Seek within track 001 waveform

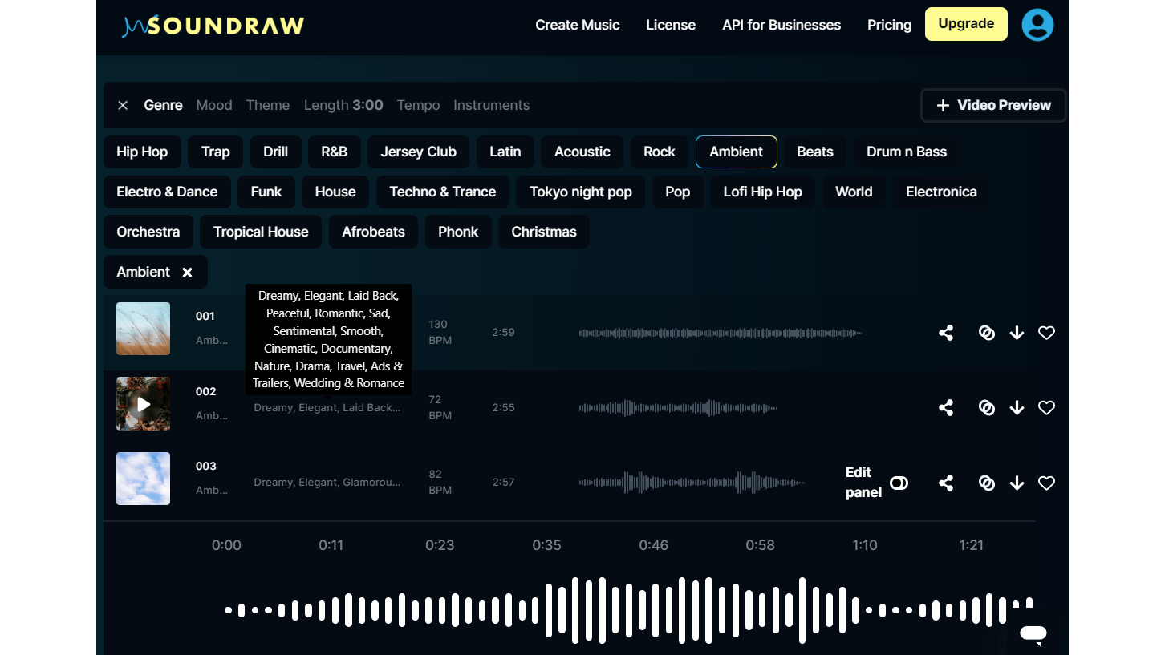pos(721,333)
